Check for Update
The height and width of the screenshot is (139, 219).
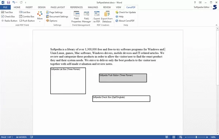click(x=126, y=12)
